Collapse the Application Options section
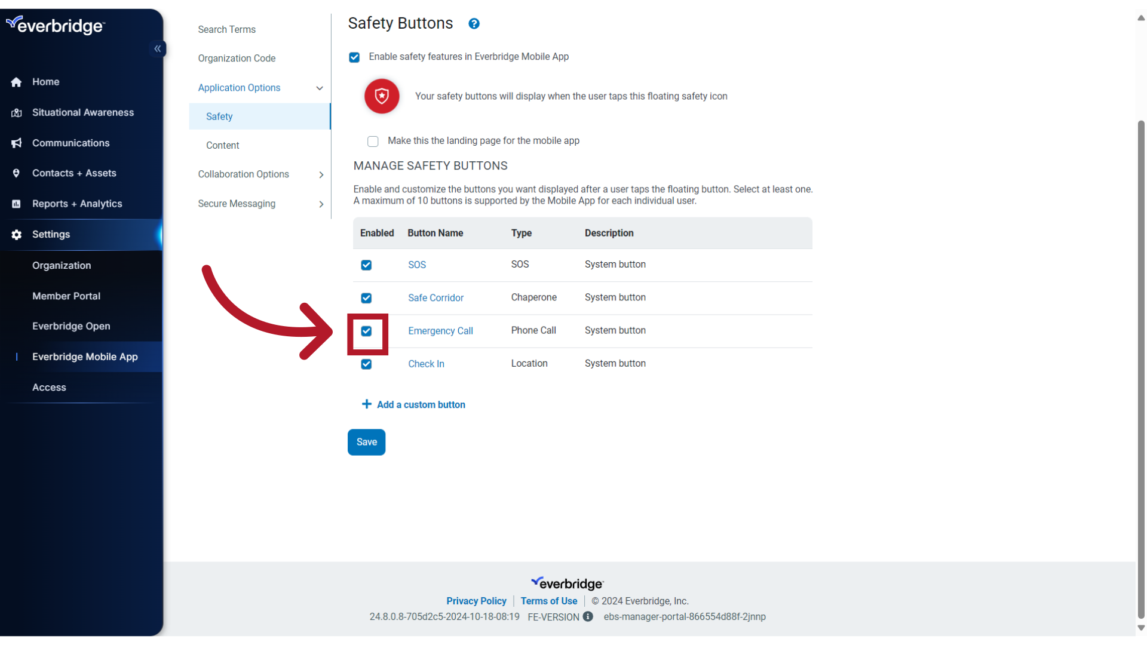1147x645 pixels. tap(320, 88)
